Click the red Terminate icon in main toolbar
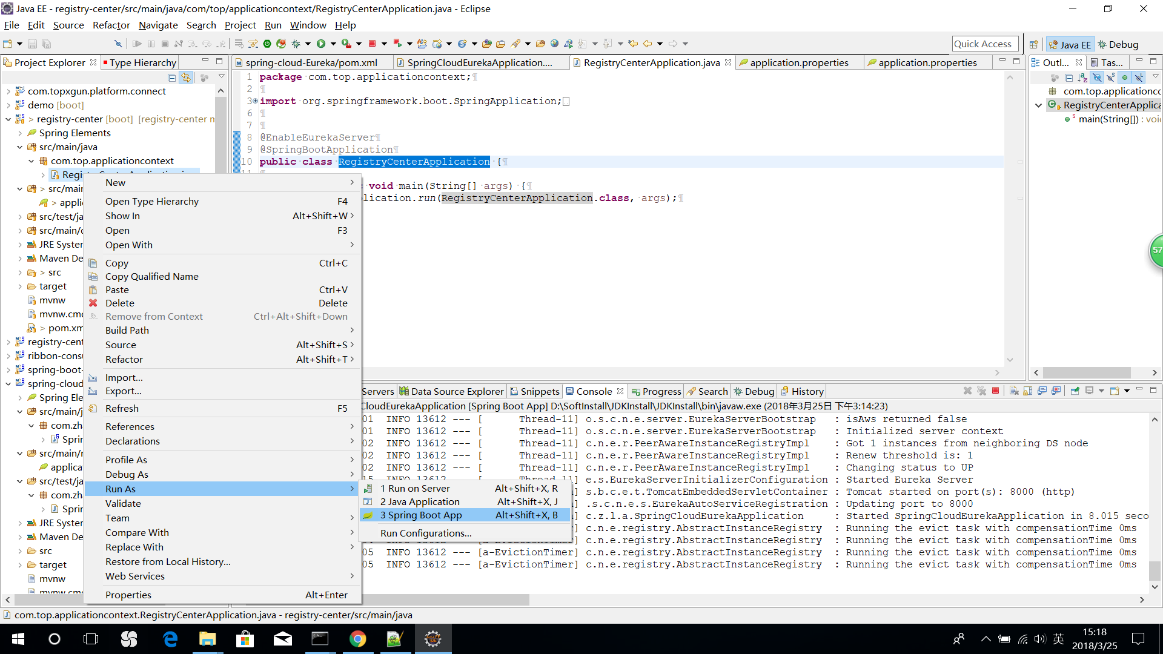This screenshot has height=654, width=1163. [373, 44]
